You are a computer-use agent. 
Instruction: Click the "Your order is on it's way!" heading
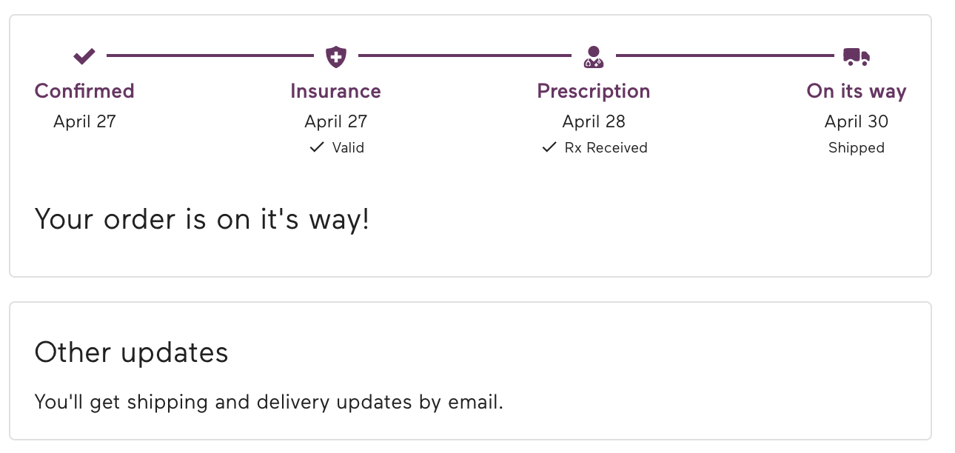[x=202, y=220]
